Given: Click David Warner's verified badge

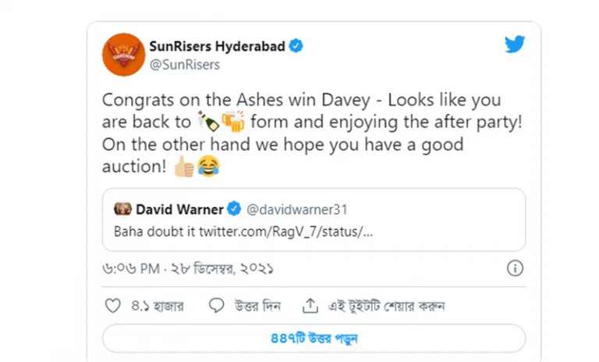Looking at the screenshot, I should [233, 209].
